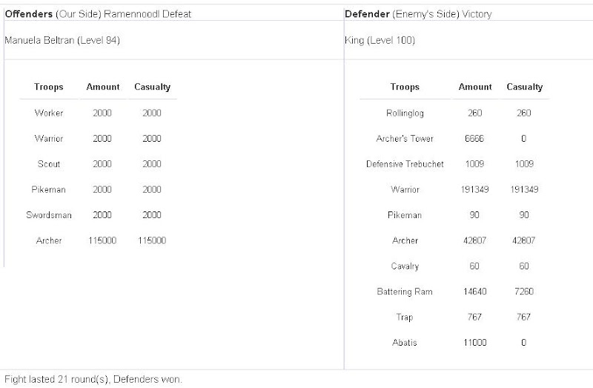
Task: Click the Cavalry troop label
Action: 405,266
